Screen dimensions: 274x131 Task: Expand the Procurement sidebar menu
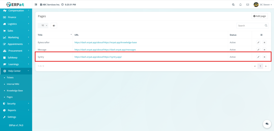[x=16, y=51]
